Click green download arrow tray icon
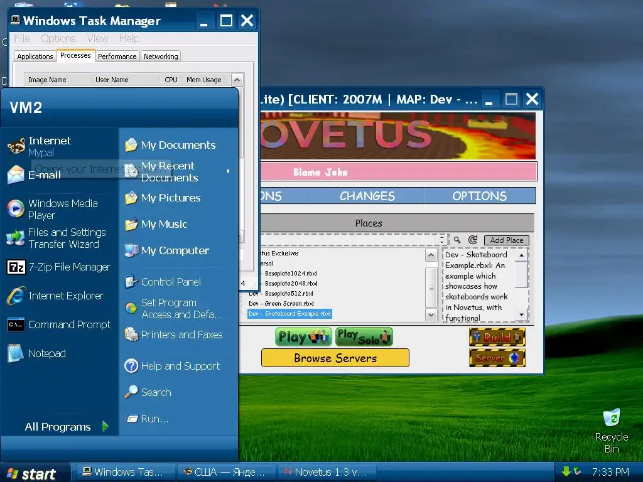Viewport: 643px width, 482px height. (x=566, y=471)
